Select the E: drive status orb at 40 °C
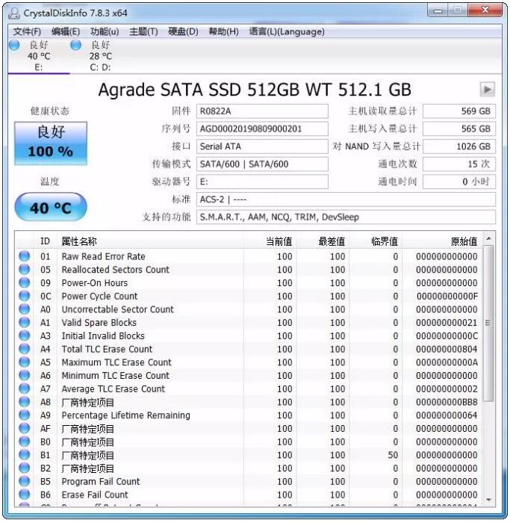Viewport: 510px width, 523px height. 14,46
